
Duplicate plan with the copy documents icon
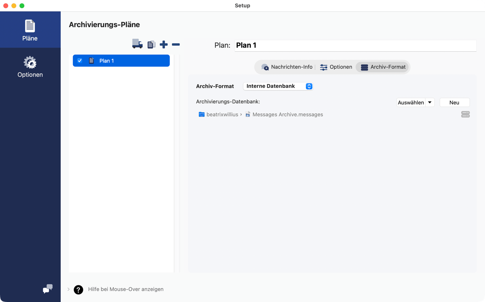coord(152,44)
